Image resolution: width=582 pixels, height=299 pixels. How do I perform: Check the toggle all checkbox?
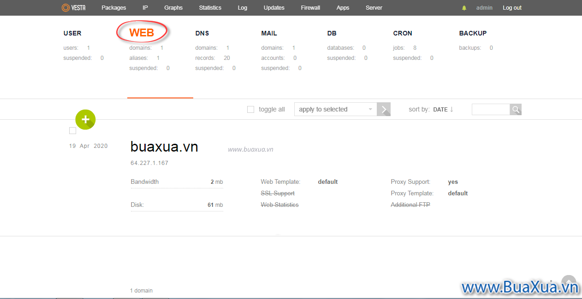click(250, 109)
